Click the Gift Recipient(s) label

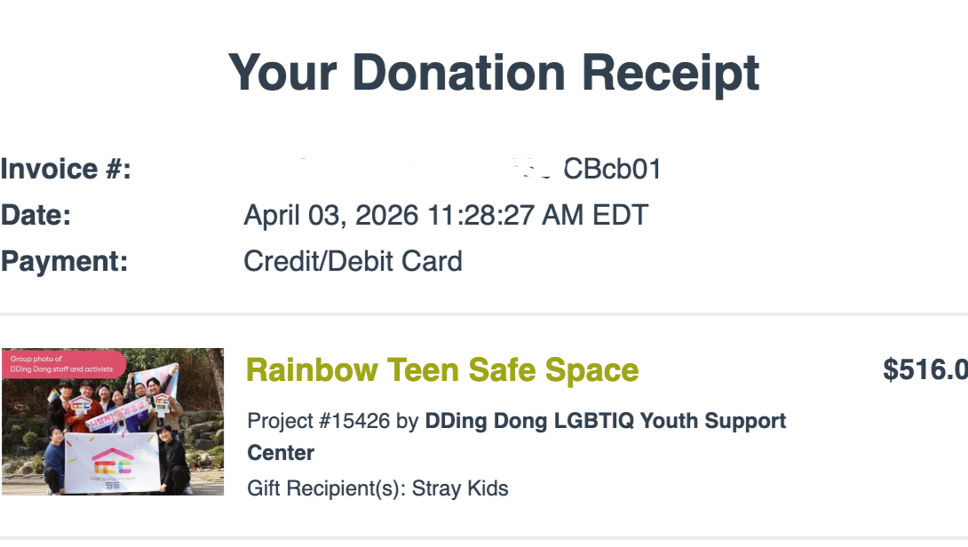click(327, 488)
